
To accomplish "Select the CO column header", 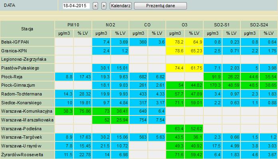I will coord(147,25).
